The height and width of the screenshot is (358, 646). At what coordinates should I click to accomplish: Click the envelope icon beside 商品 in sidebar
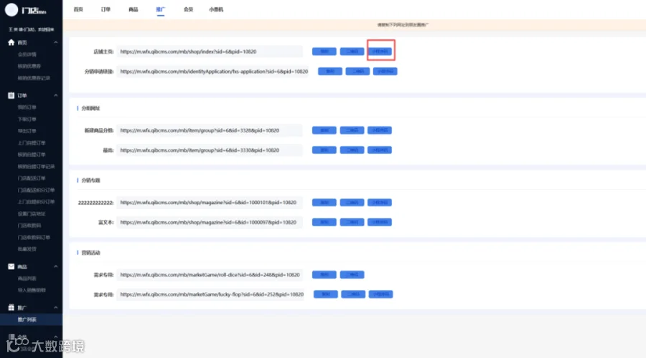tap(11, 267)
